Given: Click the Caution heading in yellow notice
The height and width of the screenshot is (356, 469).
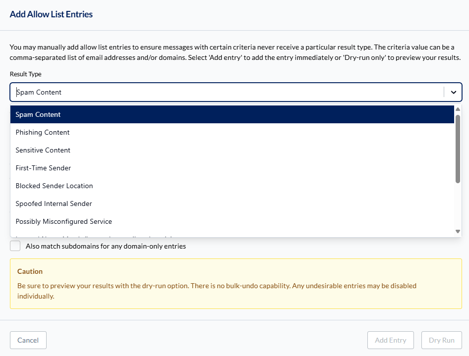Looking at the screenshot, I should 30,271.
